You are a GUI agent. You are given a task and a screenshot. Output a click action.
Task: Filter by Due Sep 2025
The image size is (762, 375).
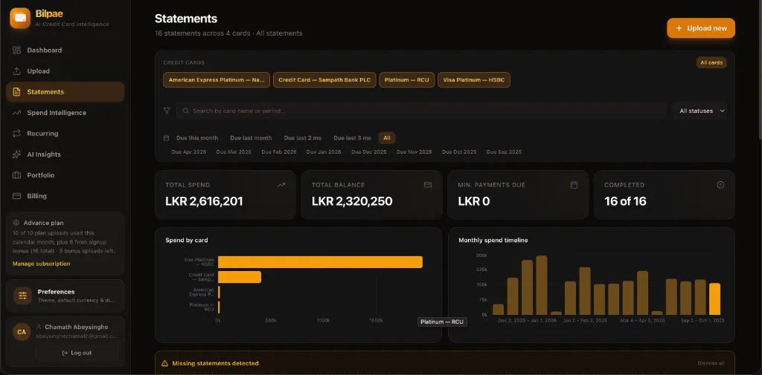[504, 152]
